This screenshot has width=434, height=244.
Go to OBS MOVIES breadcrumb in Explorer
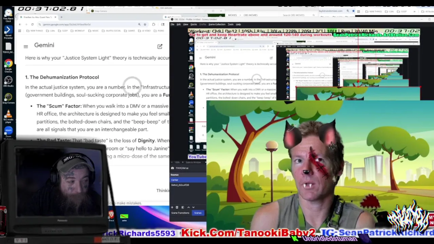pyautogui.click(x=251, y=15)
